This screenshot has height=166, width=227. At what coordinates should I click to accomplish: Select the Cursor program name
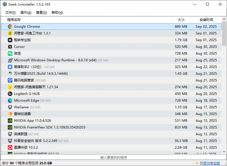tap(19, 47)
